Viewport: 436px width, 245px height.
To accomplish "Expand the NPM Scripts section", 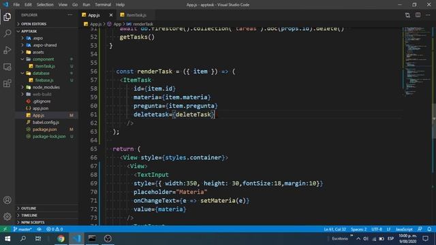I will click(x=33, y=223).
